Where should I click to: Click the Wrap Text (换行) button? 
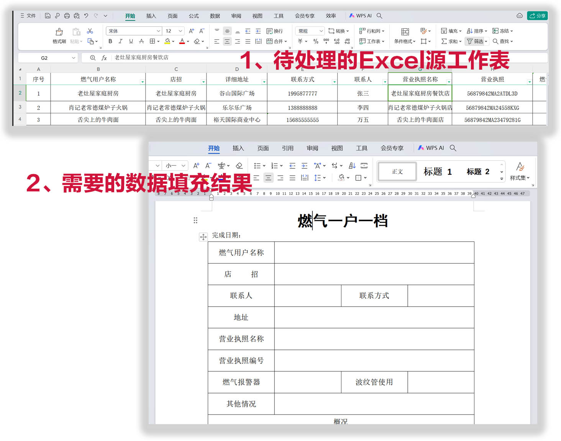[275, 31]
